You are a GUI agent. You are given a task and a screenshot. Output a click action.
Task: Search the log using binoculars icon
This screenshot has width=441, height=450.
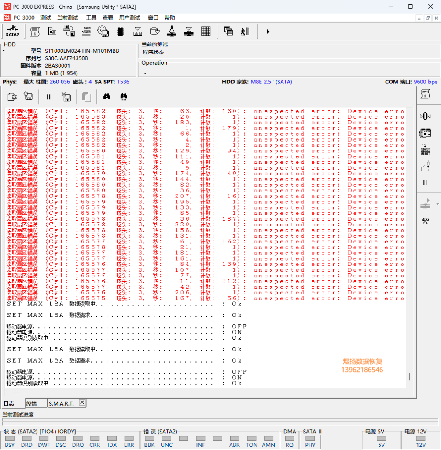[x=107, y=96]
